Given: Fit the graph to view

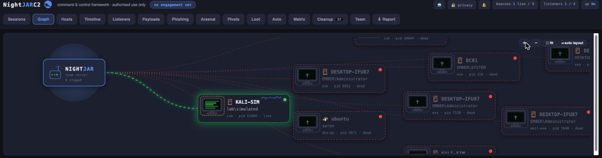Looking at the screenshot, I should click(x=550, y=43).
